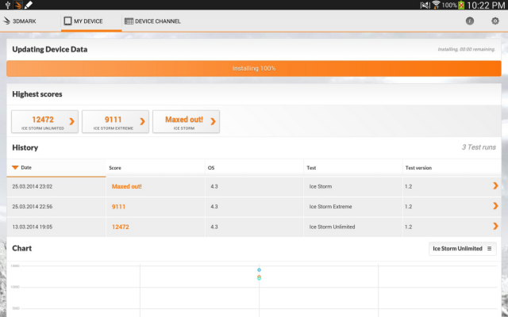This screenshot has height=317, width=508.
Task: Open the 3DMARK home tab
Action: point(20,21)
